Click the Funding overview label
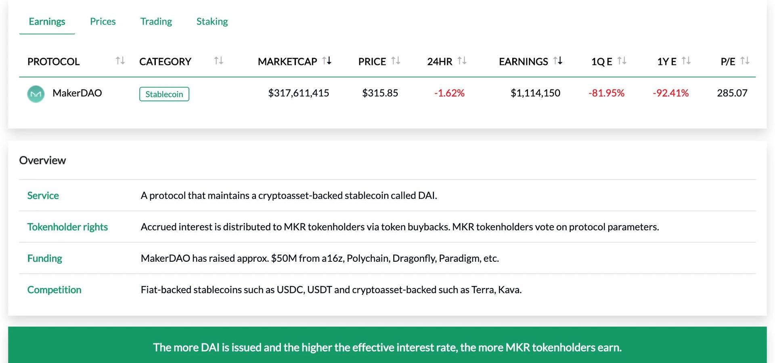The height and width of the screenshot is (363, 775). (x=44, y=259)
